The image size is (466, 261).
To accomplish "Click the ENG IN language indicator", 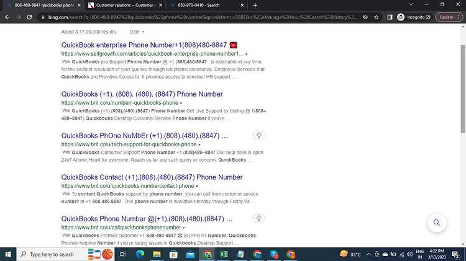I will tap(419, 254).
